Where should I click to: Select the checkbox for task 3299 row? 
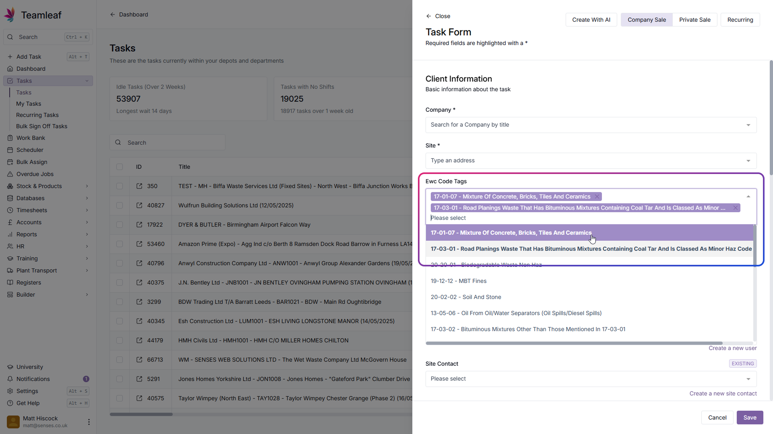tap(120, 302)
